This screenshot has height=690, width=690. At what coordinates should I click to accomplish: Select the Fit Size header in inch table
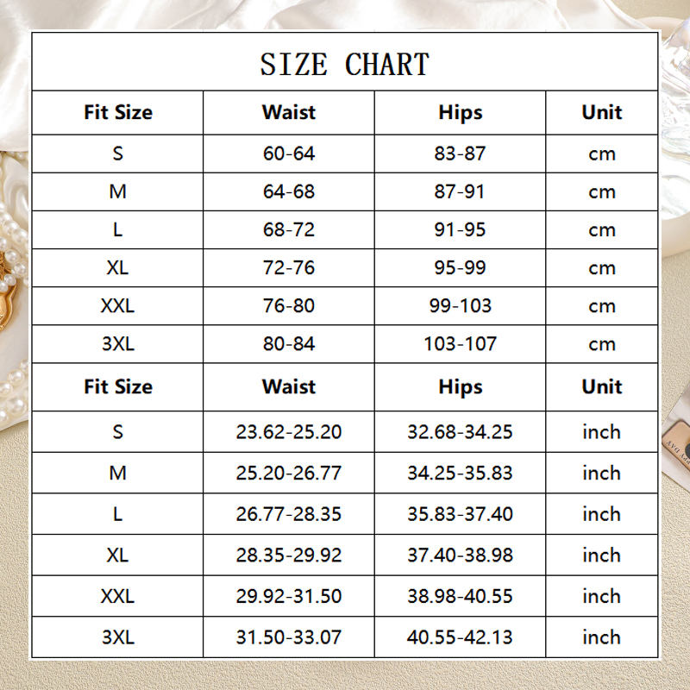[118, 386]
